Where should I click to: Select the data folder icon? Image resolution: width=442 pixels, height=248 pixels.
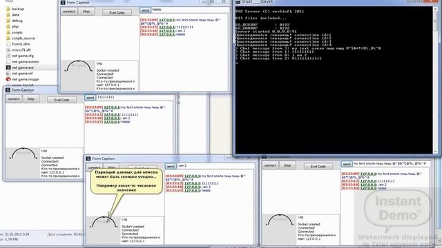[x=8, y=14]
